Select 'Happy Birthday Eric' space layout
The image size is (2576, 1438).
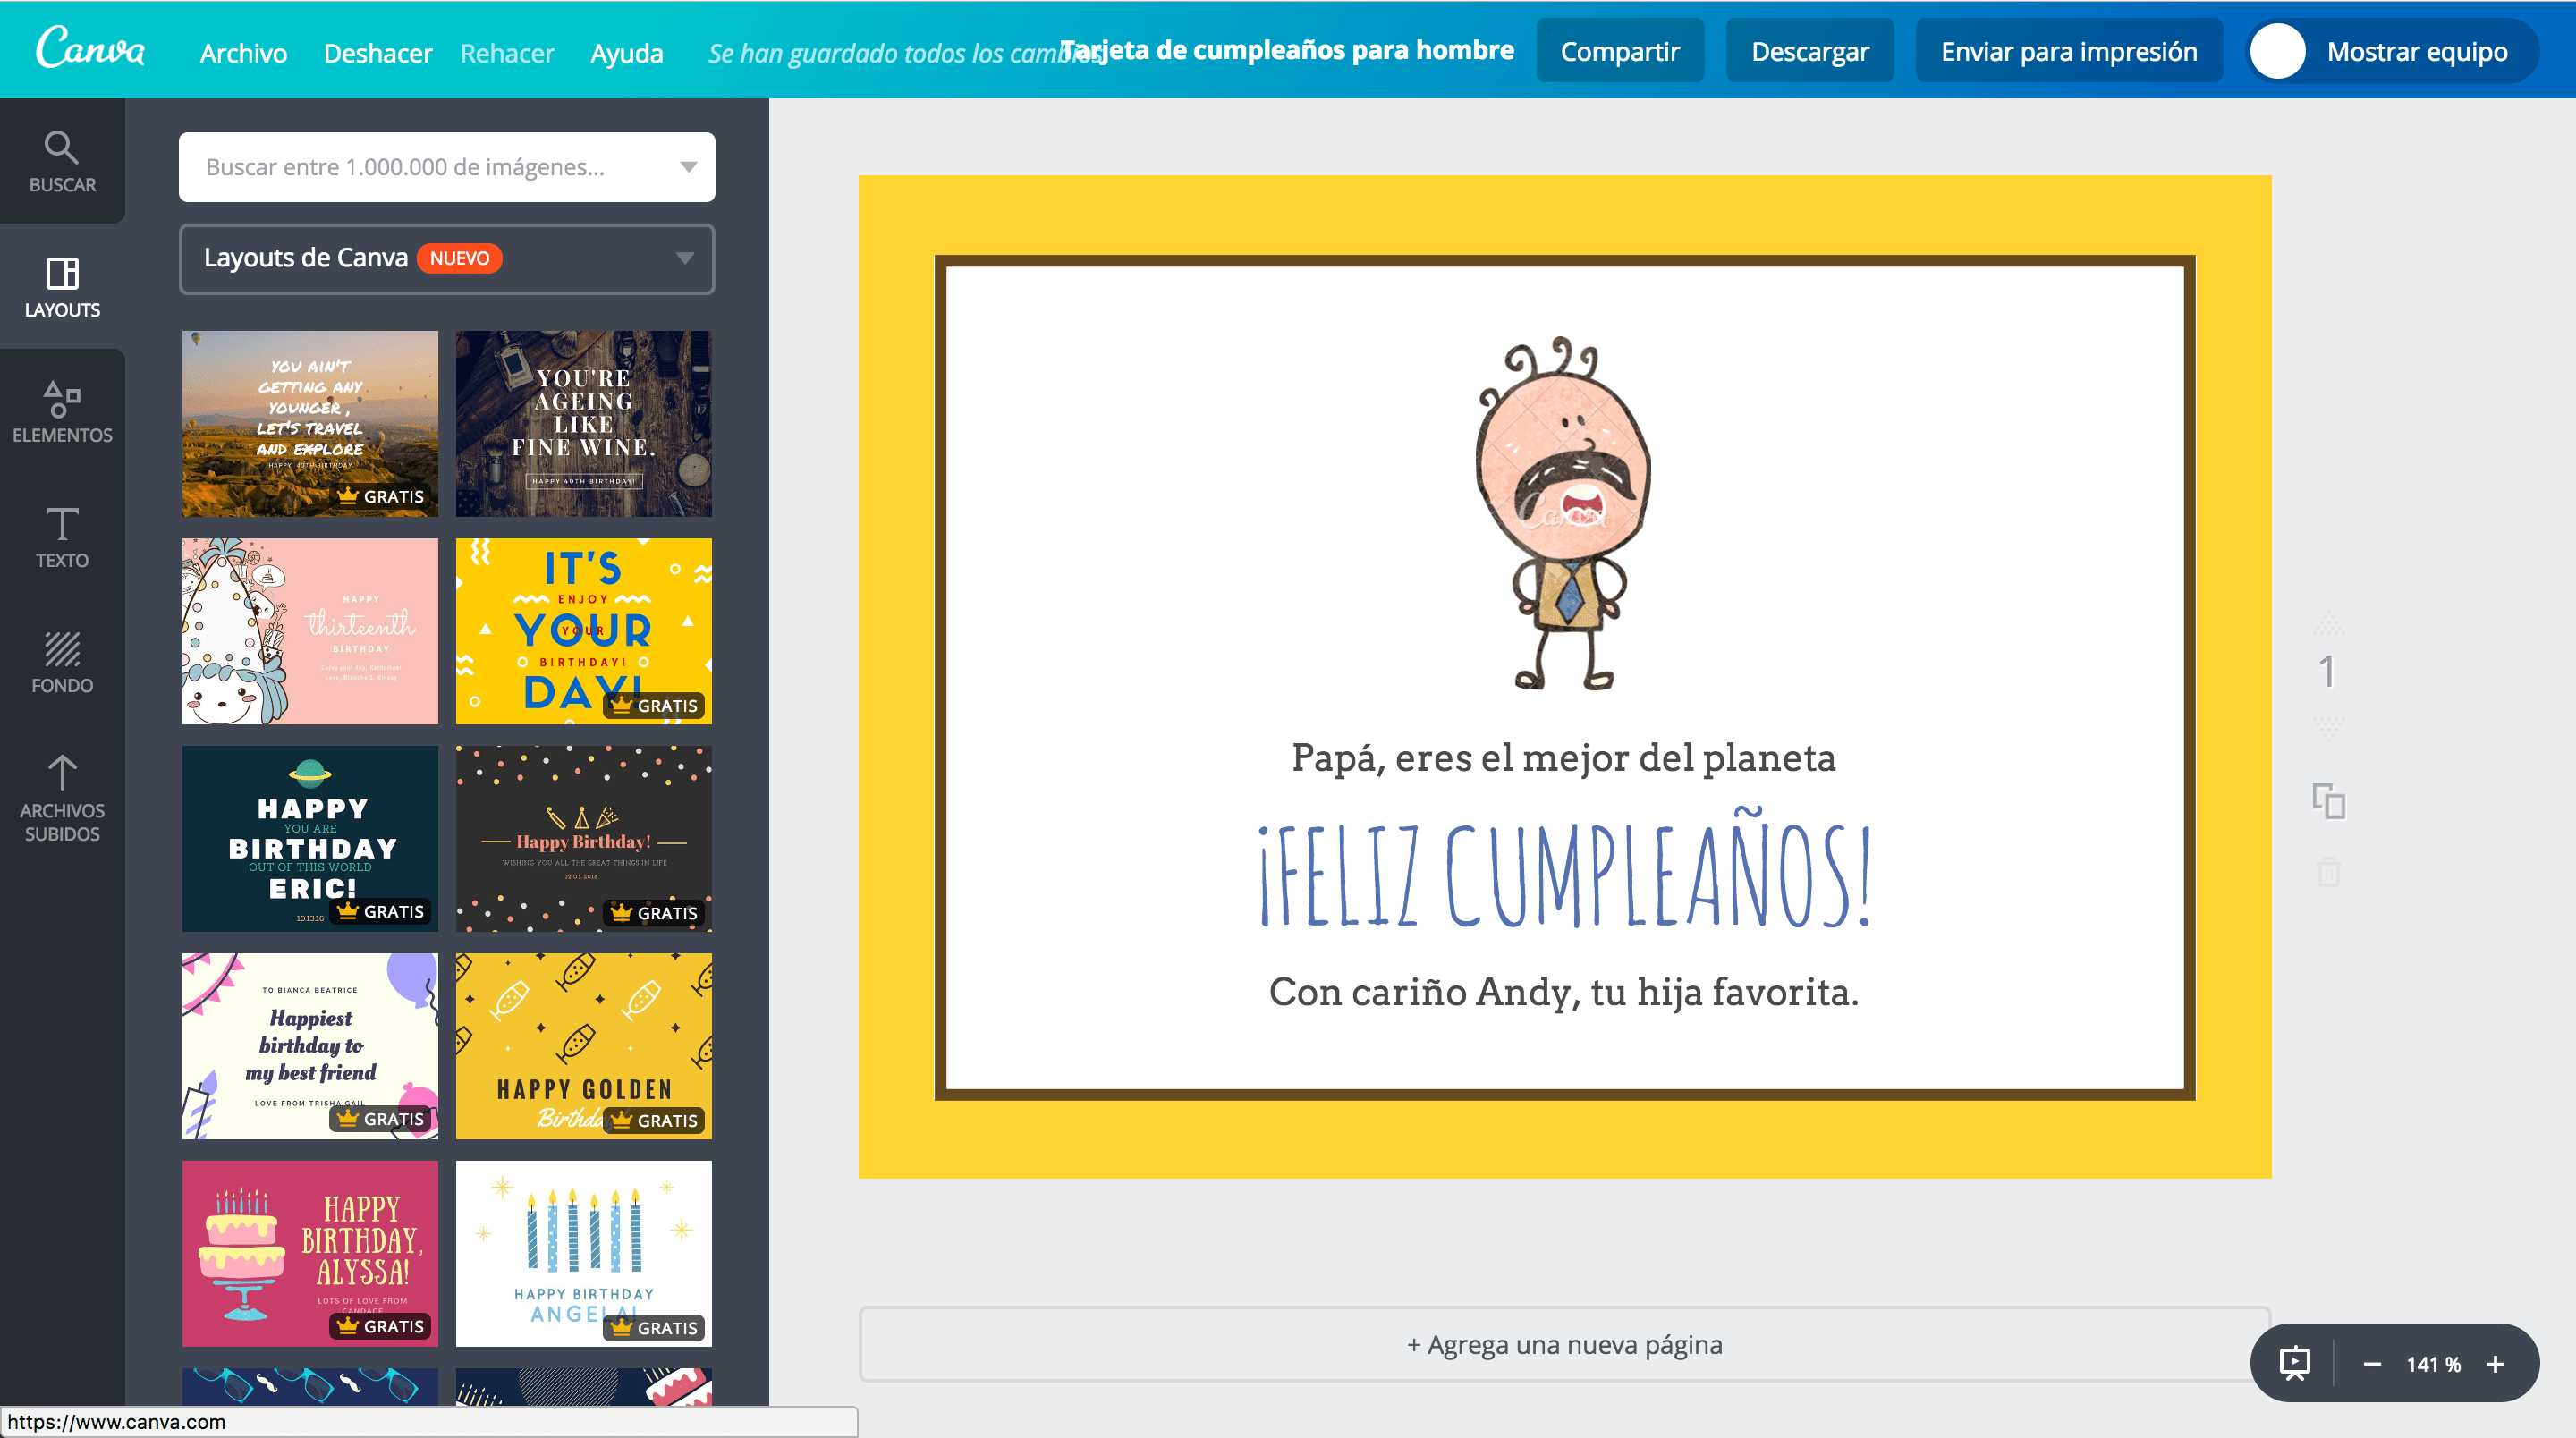[310, 838]
